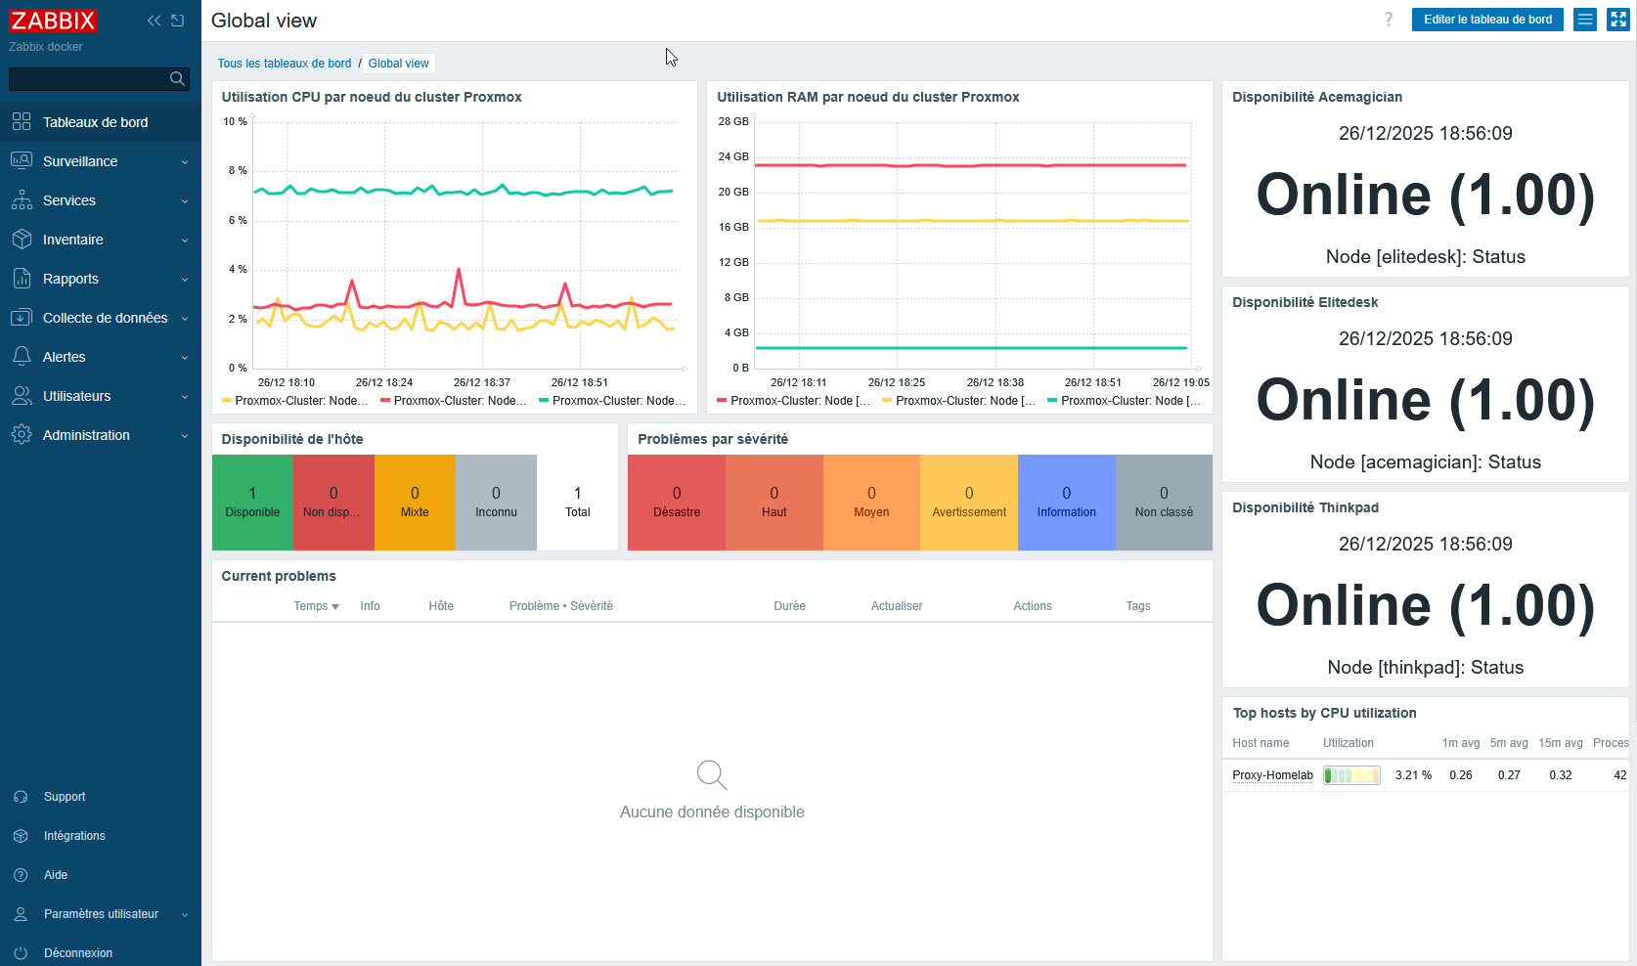The height and width of the screenshot is (966, 1637).
Task: Open the Collecte de données icon
Action: [22, 317]
